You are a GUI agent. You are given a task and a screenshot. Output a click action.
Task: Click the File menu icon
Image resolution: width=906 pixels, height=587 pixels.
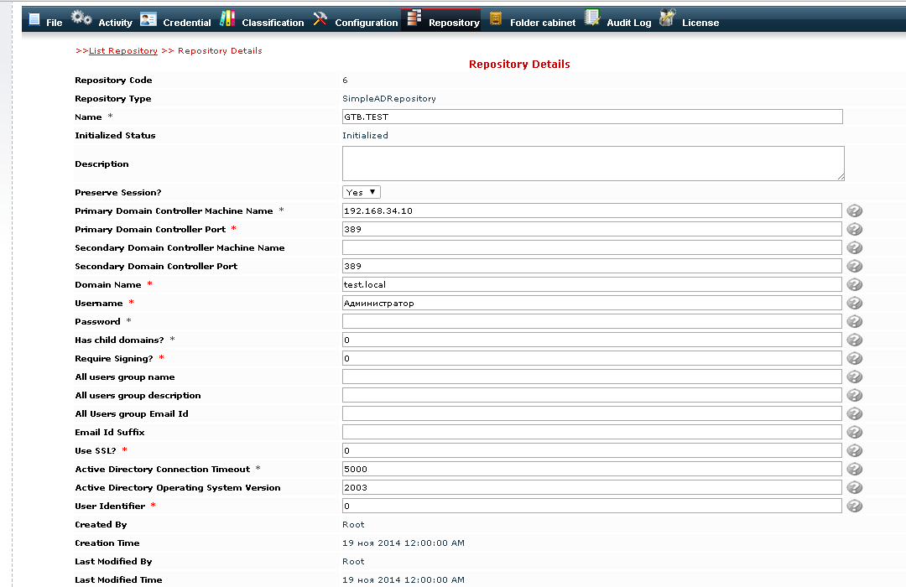34,19
